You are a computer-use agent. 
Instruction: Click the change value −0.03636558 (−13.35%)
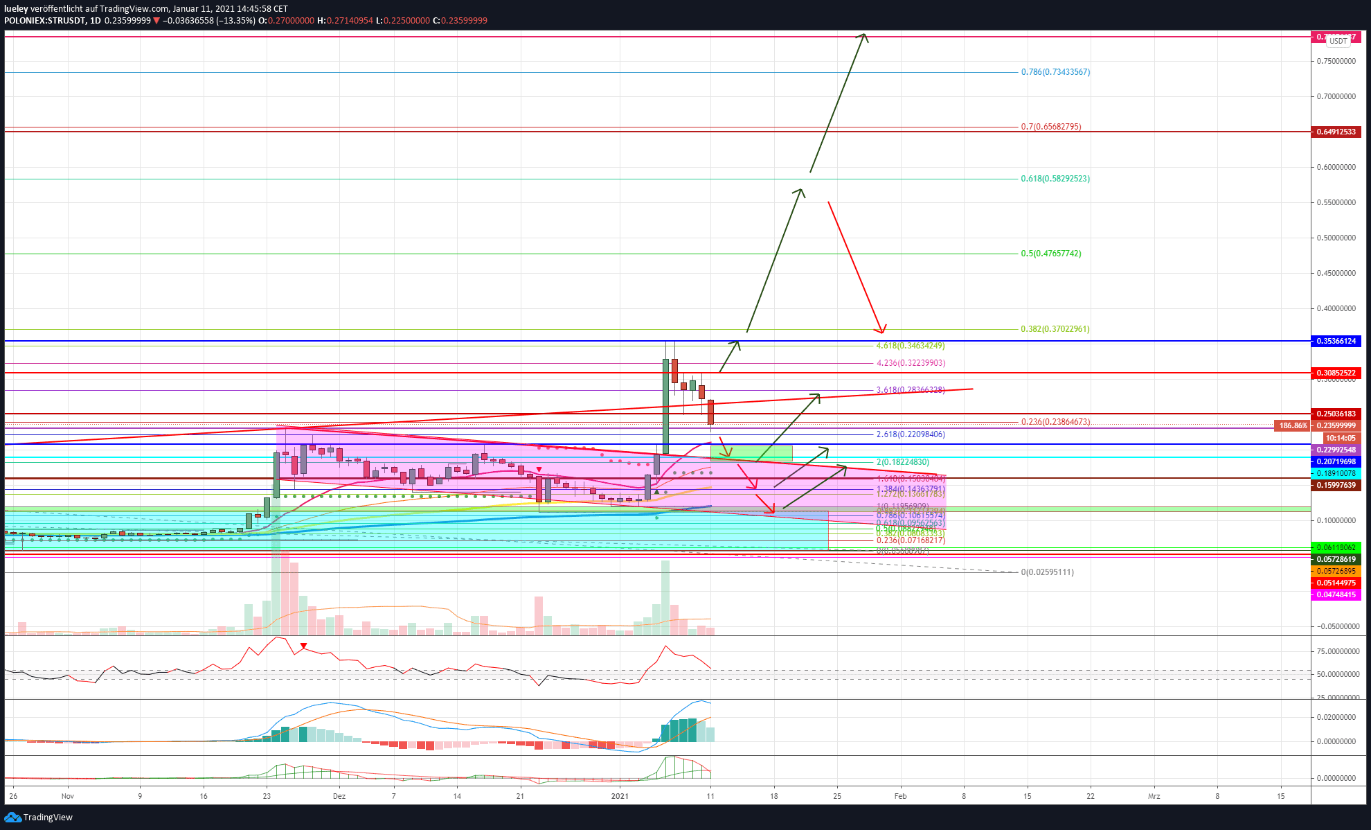209,21
